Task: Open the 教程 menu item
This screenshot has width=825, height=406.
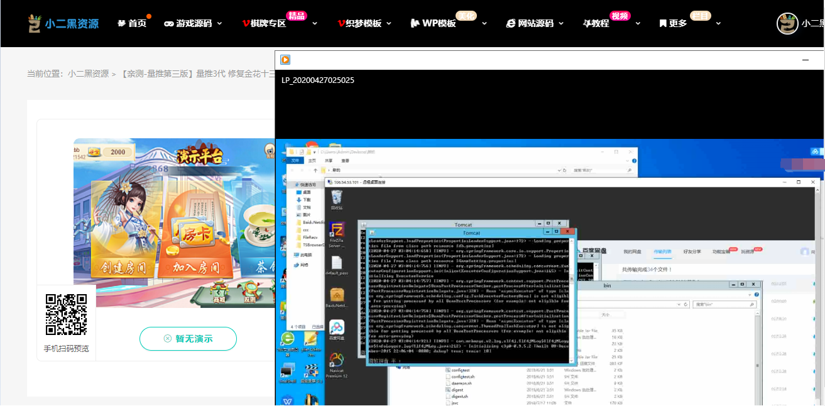Action: click(596, 23)
